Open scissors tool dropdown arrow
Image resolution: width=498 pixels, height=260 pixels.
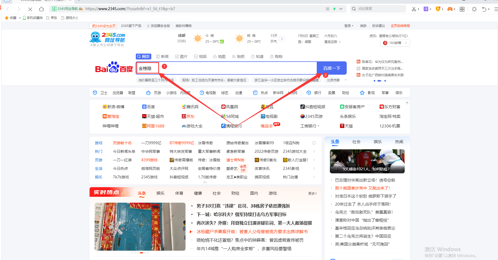(x=418, y=9)
